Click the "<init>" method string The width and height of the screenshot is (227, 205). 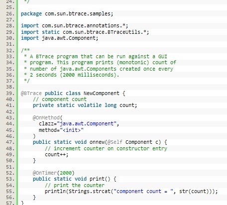point(72,130)
